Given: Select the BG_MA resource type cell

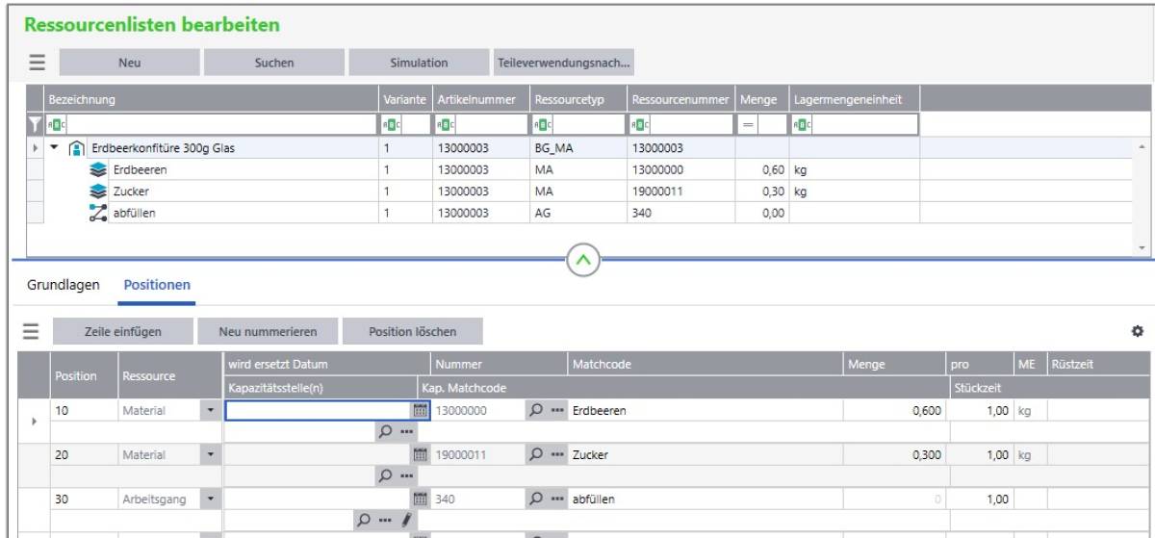Looking at the screenshot, I should (x=577, y=147).
